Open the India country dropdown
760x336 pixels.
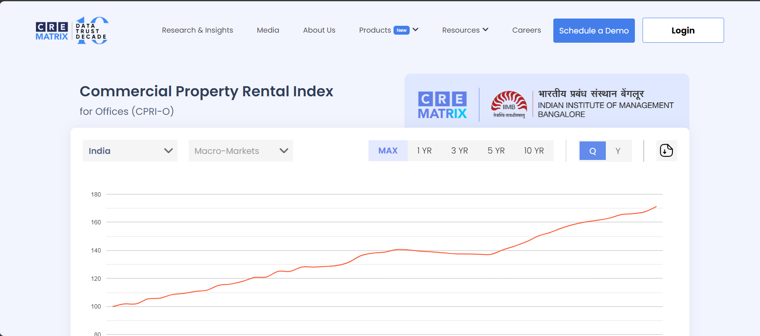tap(130, 151)
